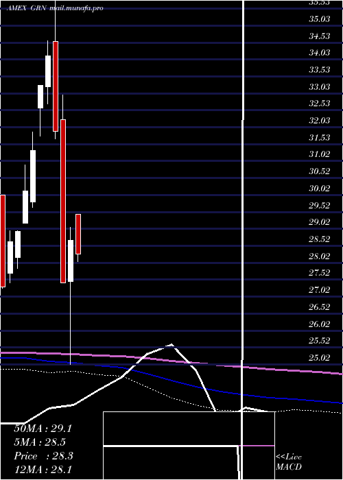
Task: Click the 34.53 price axis label
Action: tap(320, 36)
